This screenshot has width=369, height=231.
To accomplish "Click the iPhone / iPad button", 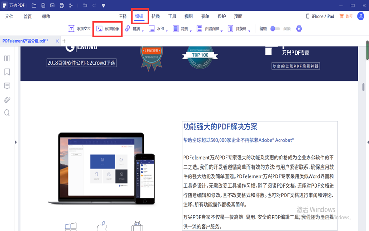I will point(320,16).
